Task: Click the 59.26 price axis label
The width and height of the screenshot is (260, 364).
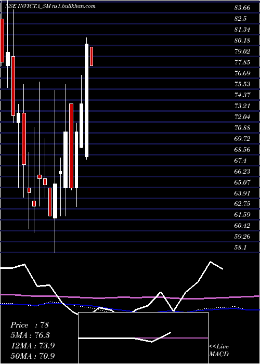Action: (242, 237)
